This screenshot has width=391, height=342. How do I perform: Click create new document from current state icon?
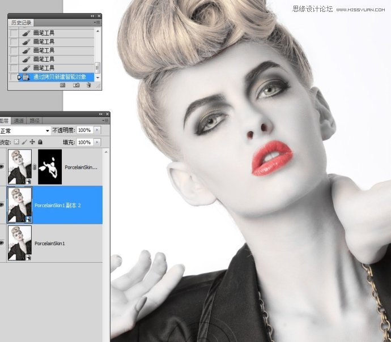[62, 85]
